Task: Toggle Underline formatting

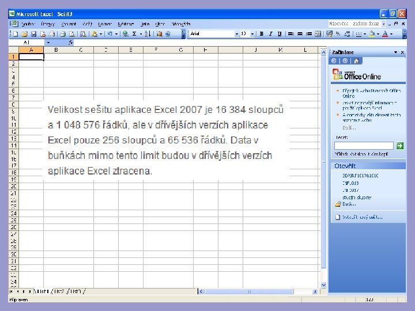Action: pyautogui.click(x=280, y=34)
